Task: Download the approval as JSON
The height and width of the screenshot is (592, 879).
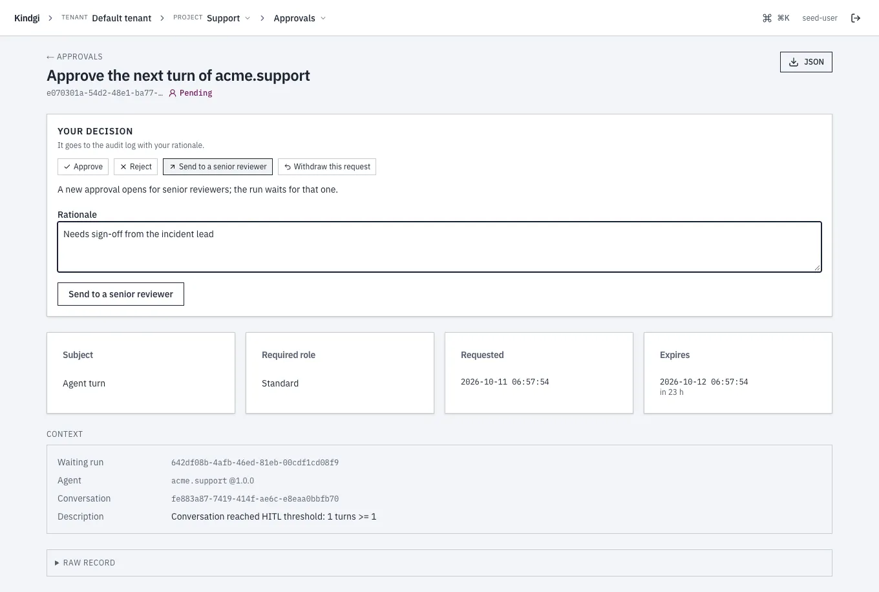Action: pyautogui.click(x=806, y=62)
